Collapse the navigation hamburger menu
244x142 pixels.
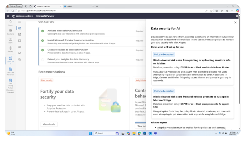(19, 22)
